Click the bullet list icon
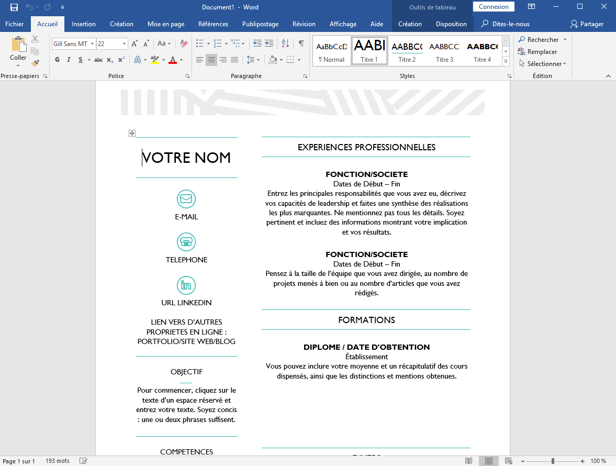 [x=199, y=43]
